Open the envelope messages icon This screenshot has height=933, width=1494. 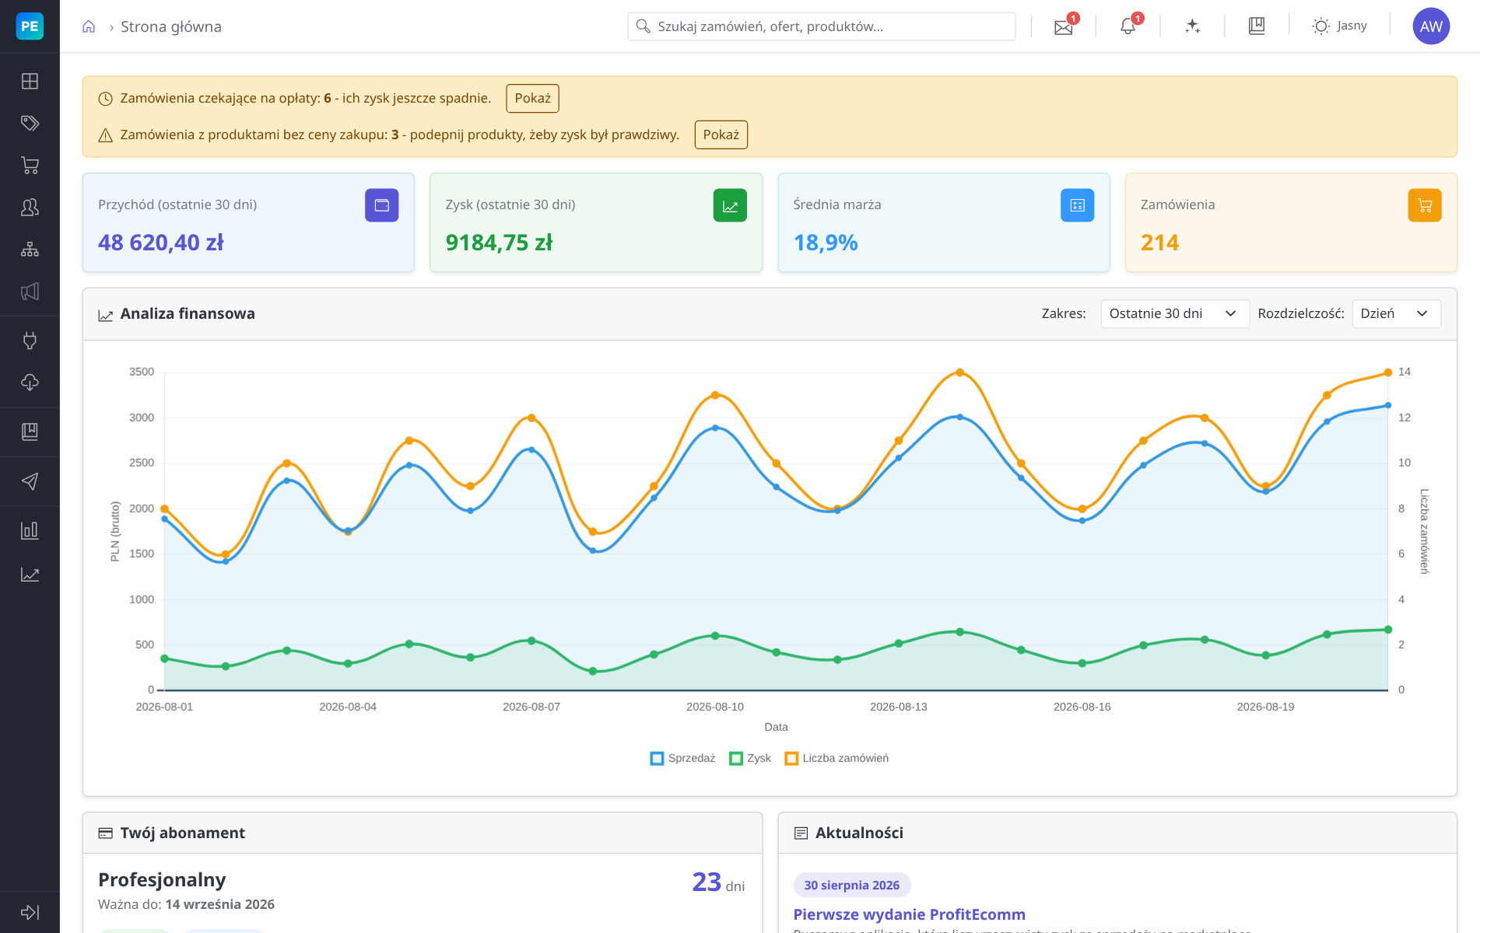1064,26
